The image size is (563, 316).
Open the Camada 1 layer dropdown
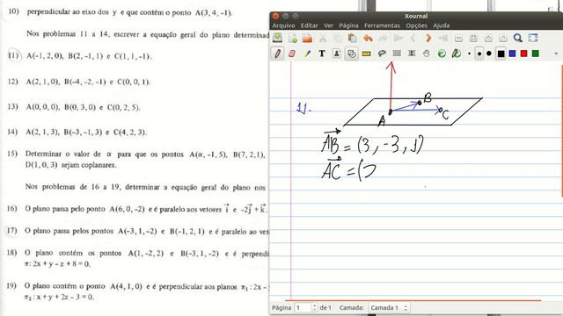tap(389, 308)
